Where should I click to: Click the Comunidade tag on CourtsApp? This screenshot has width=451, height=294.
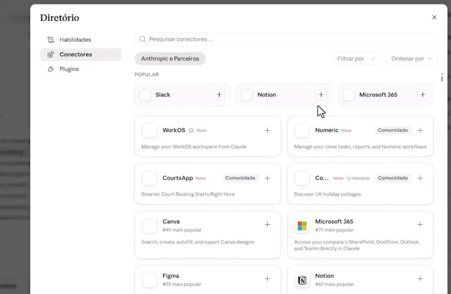point(240,178)
